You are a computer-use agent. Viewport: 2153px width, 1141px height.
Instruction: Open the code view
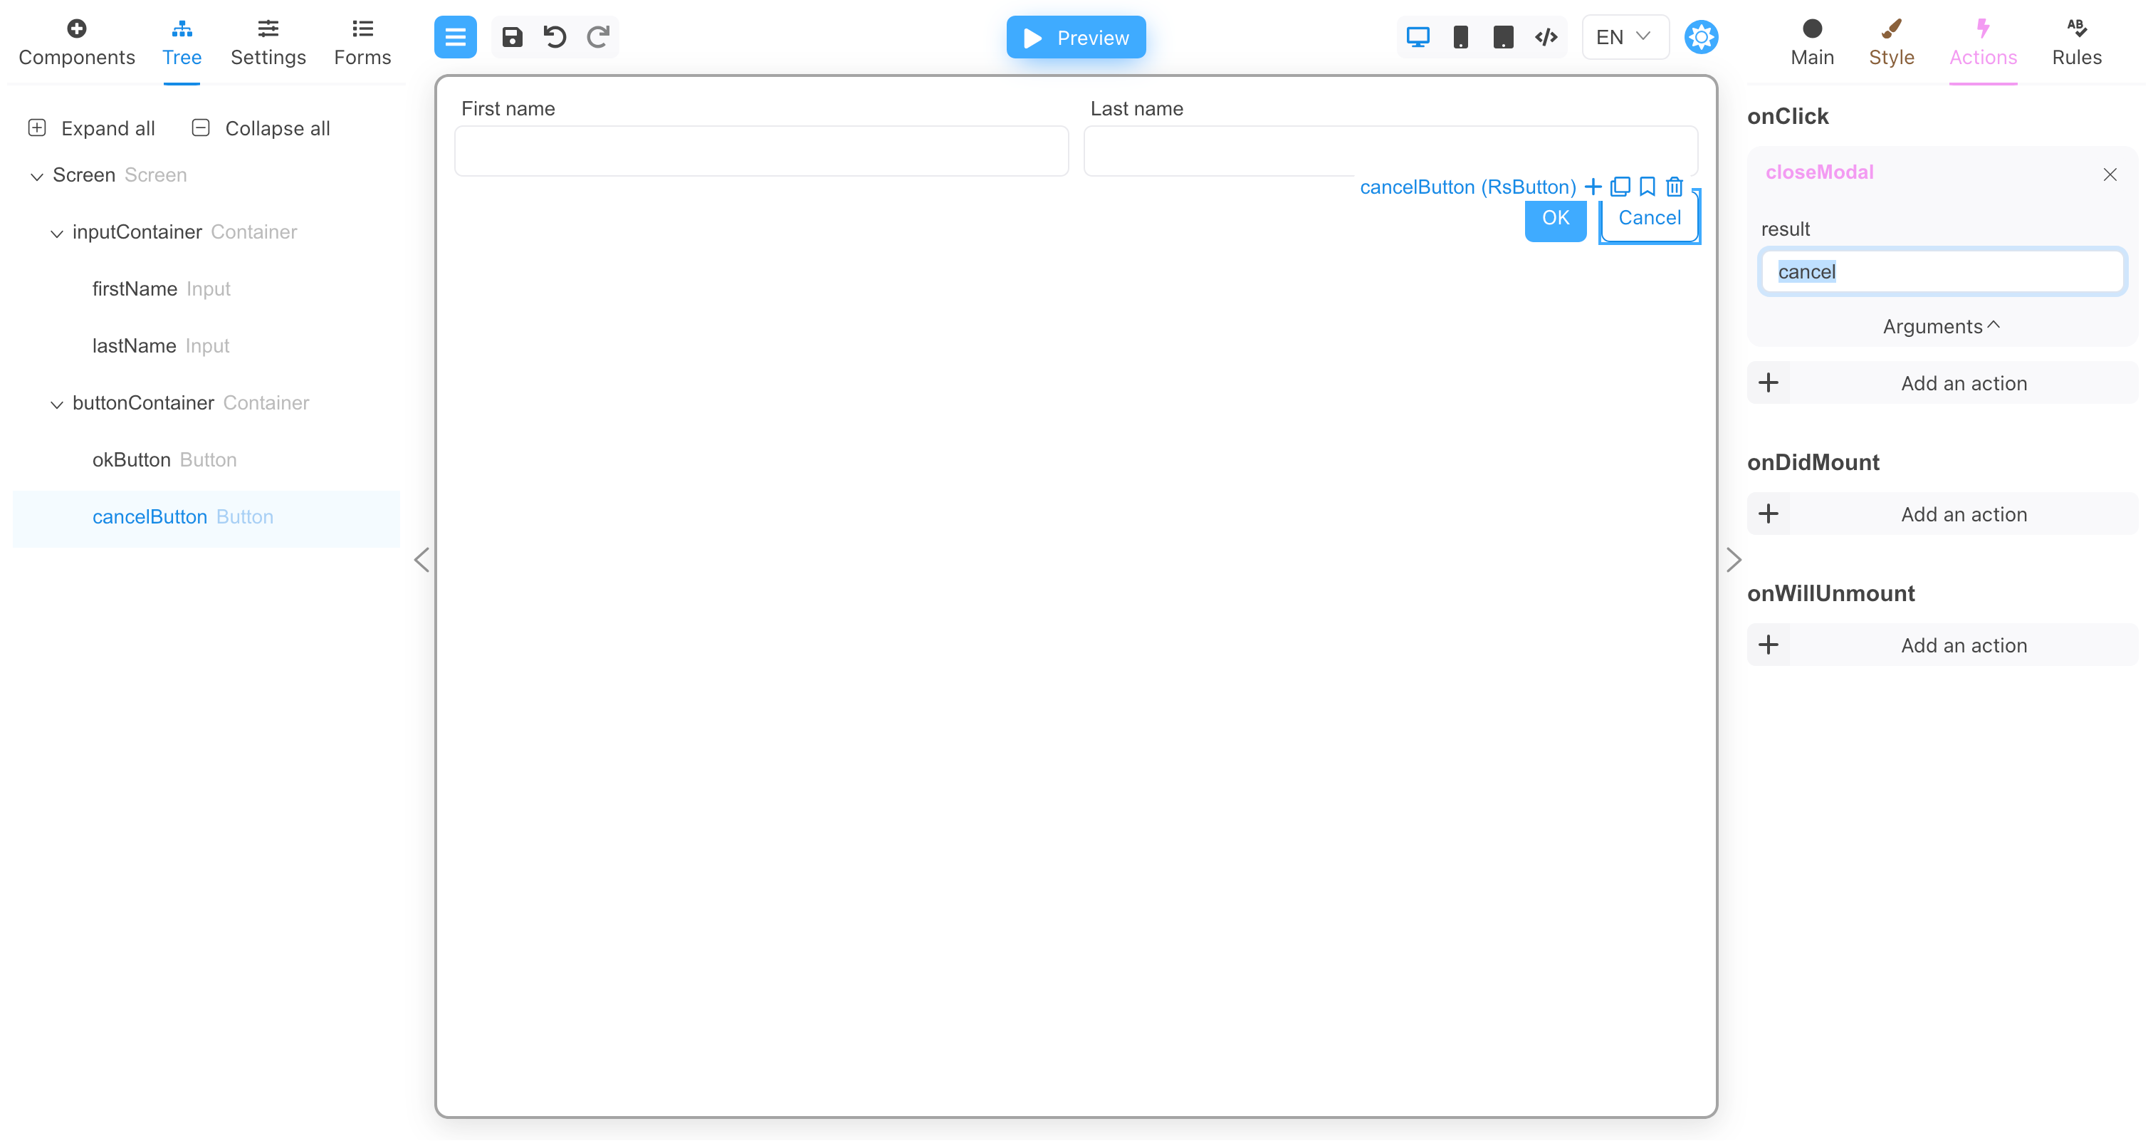(1546, 37)
